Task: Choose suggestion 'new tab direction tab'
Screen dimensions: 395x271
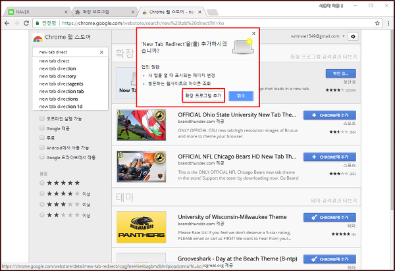Action: (x=70, y=91)
